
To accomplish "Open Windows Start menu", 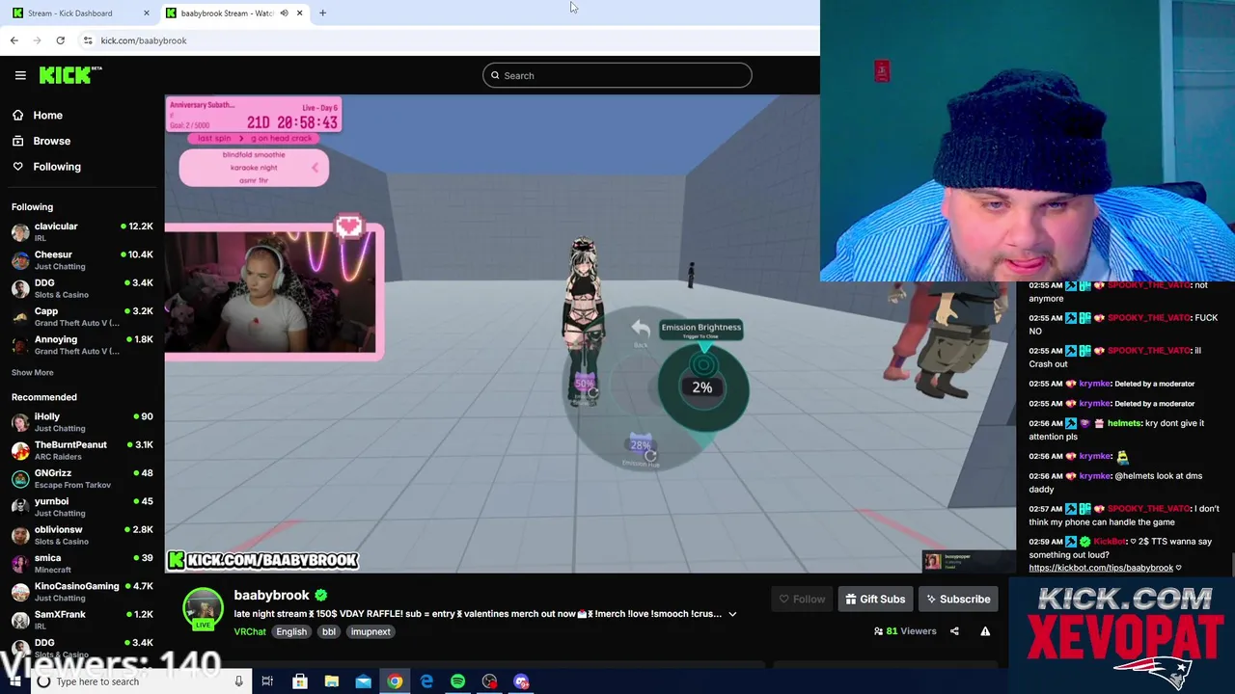I will click(x=14, y=681).
